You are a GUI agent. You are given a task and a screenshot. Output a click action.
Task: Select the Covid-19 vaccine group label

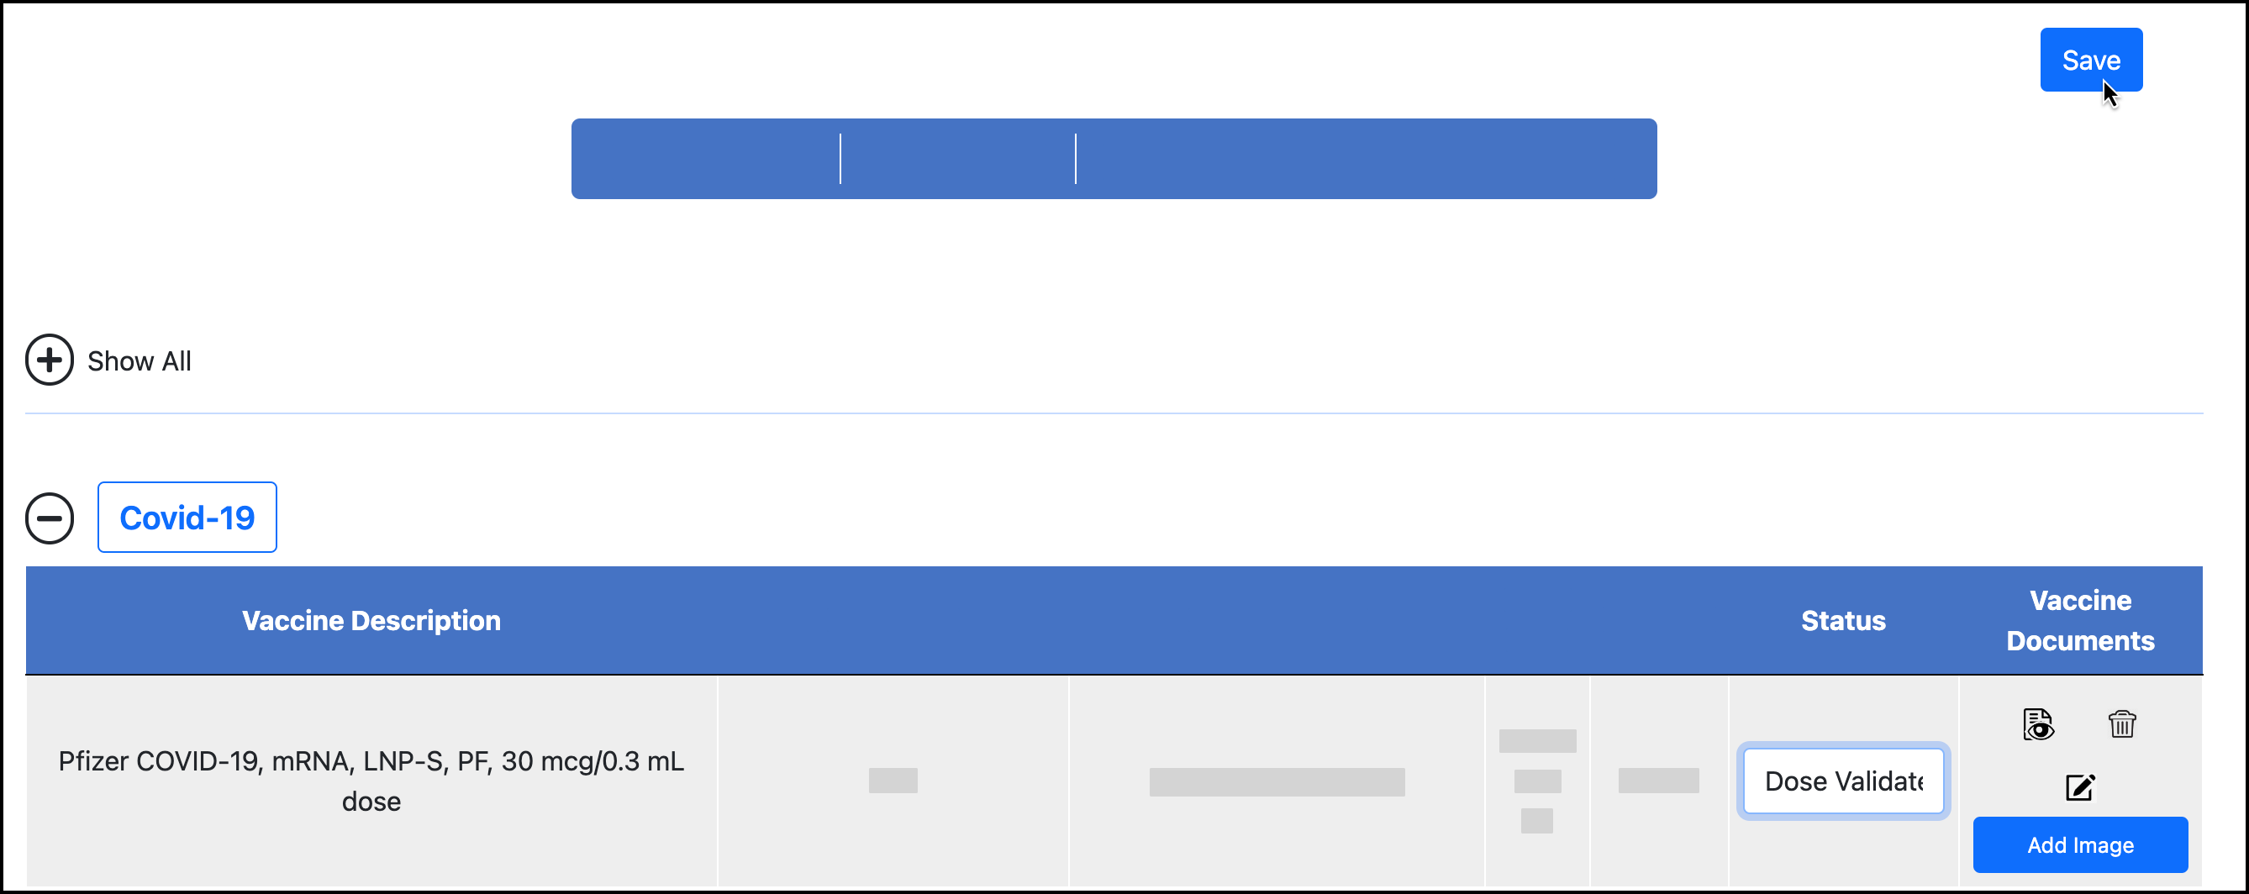click(x=187, y=518)
